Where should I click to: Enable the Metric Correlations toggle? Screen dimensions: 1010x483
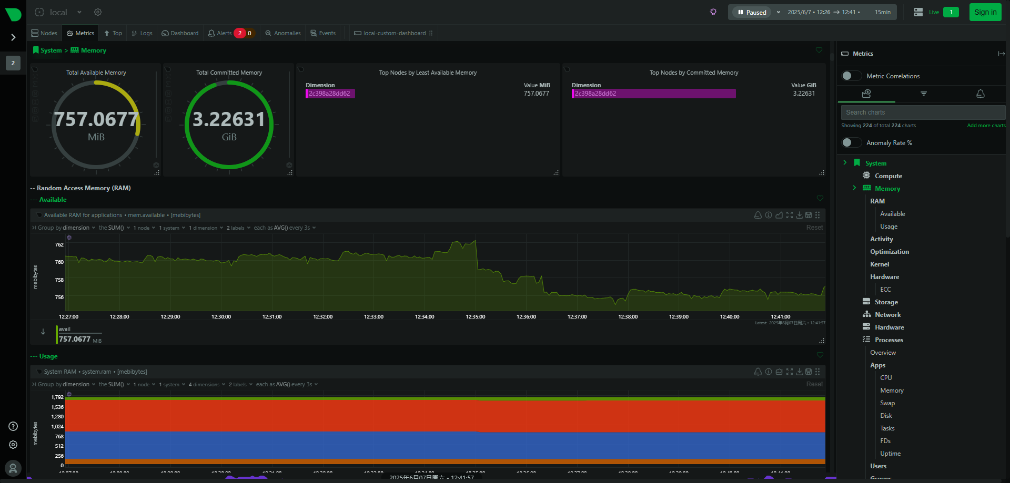(851, 76)
